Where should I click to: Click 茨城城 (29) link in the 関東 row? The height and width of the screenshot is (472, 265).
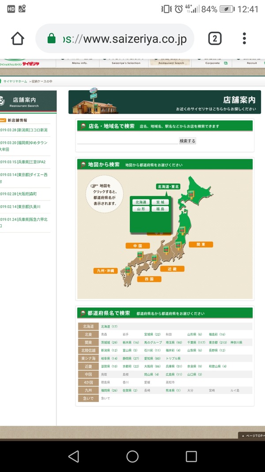click(109, 342)
